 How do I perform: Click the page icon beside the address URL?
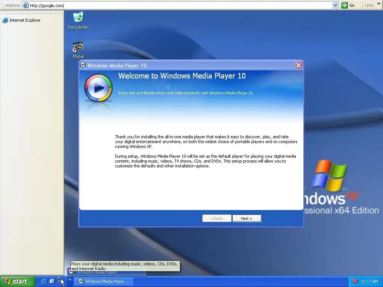[26, 5]
